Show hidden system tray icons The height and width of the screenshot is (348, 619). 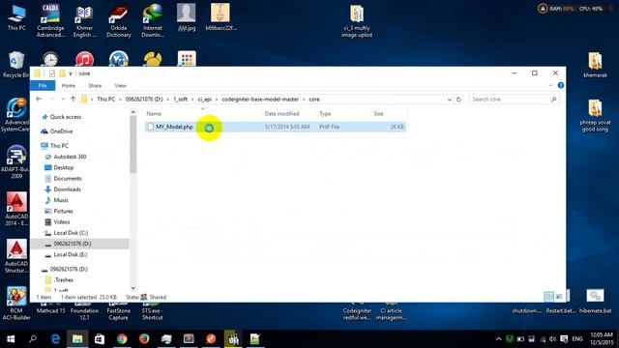pyautogui.click(x=499, y=339)
